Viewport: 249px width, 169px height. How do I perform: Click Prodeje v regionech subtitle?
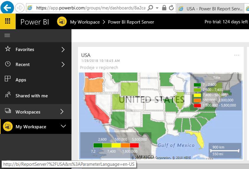tap(99, 68)
